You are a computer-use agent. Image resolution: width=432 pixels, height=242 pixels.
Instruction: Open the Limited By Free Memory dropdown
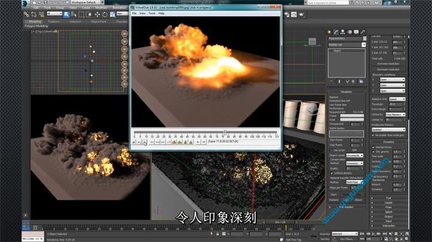pyautogui.click(x=395, y=114)
